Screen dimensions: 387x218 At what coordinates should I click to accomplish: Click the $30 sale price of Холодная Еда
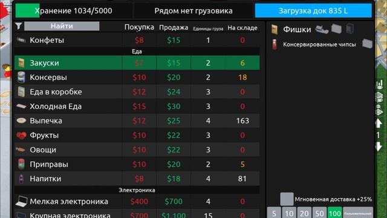click(174, 107)
